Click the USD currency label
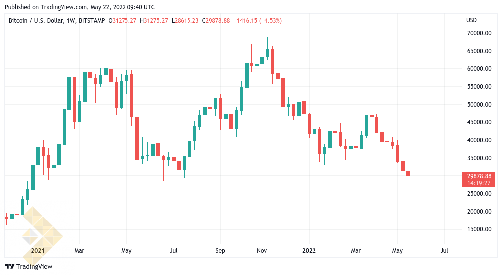Screen dimensions: 502x275 click(471, 20)
